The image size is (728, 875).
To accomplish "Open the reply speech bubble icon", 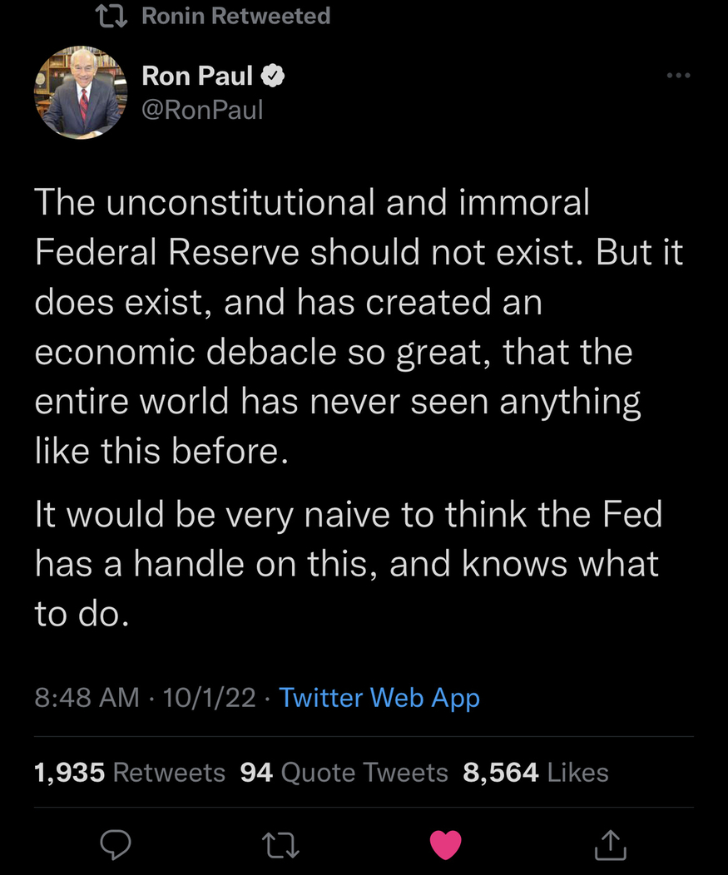I will (x=116, y=844).
